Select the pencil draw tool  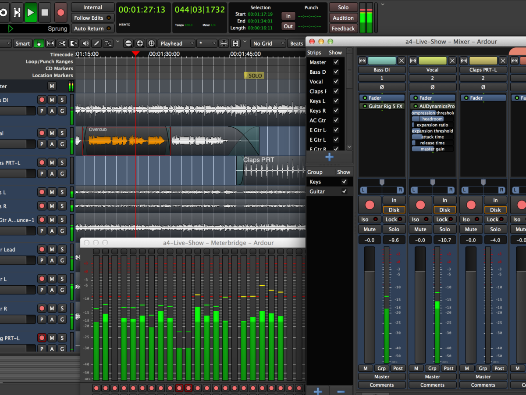pos(96,43)
